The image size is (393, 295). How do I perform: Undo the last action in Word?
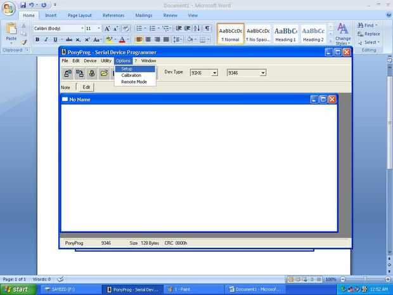(32, 5)
